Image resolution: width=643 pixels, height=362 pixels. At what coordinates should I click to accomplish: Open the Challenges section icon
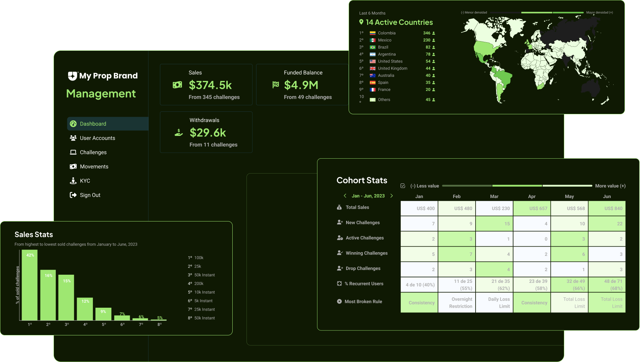(73, 152)
